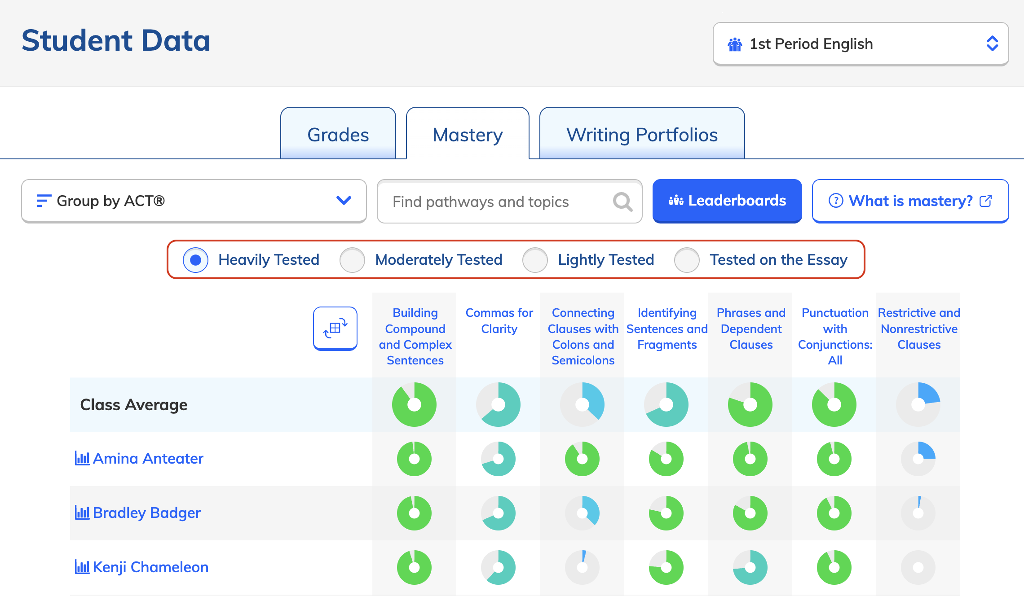Open Kenji Chameleon's Punctuation with Conjunctions pie

coord(834,567)
